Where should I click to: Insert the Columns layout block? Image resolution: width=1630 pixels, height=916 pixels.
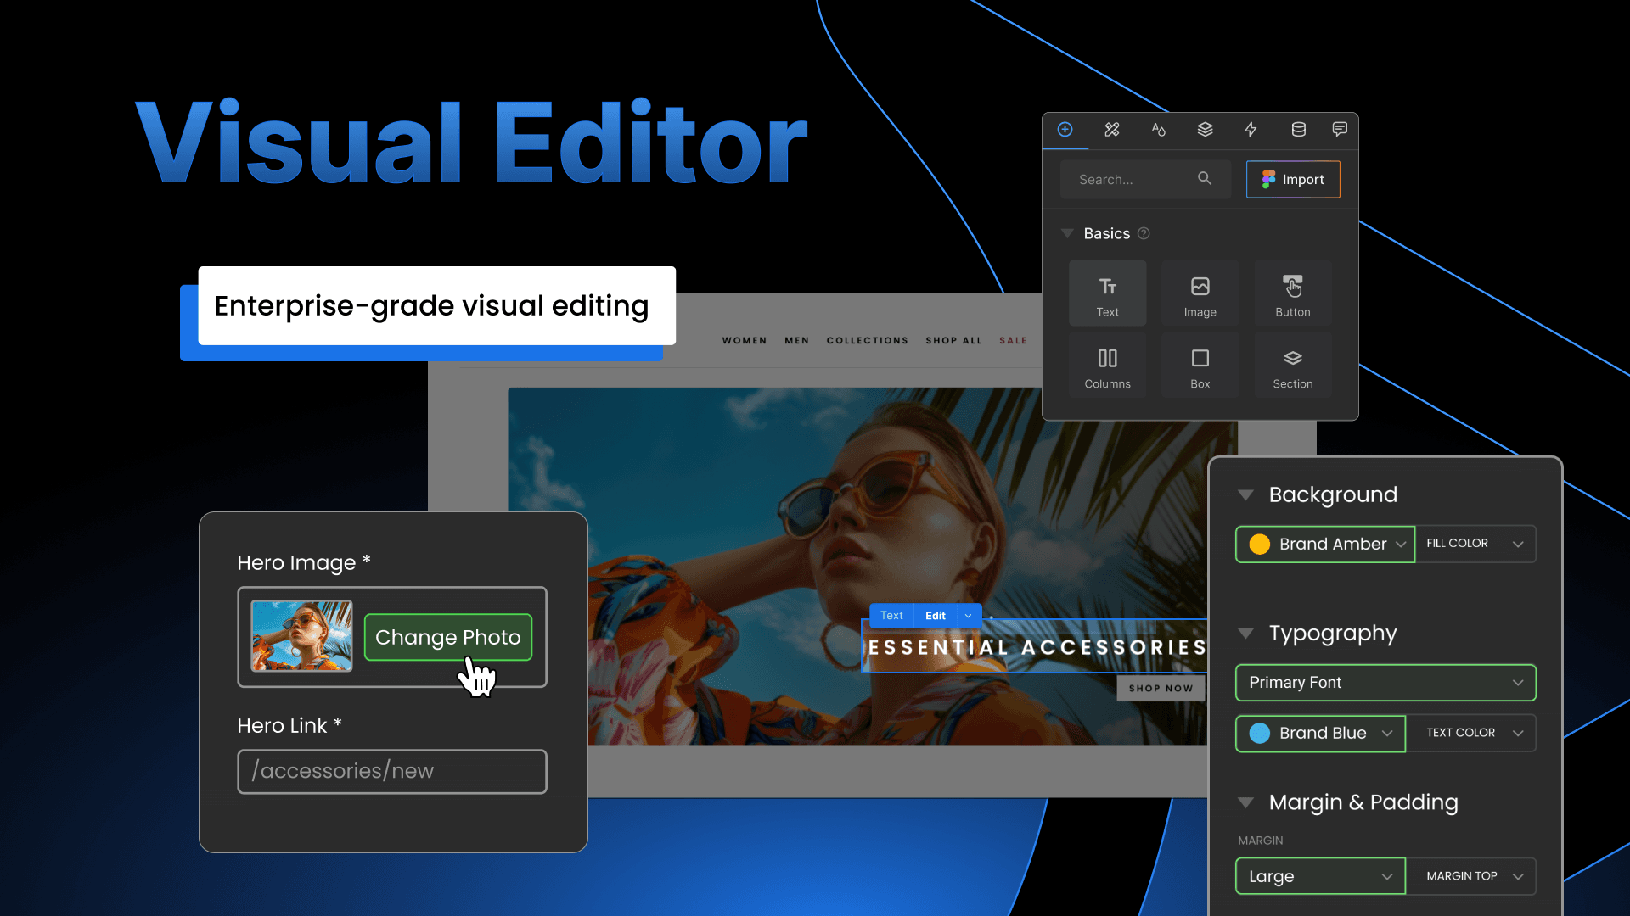[1107, 366]
